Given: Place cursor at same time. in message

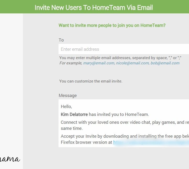Looking at the screenshot, I should point(72,128).
